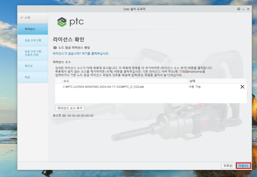The width and height of the screenshot is (257, 177).
Task: Go back with the 뒤로(B) button
Action: (228, 166)
